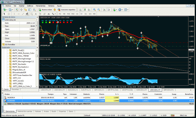The width and height of the screenshot is (196, 118).
Task: Select the horizontal line drawing tool
Action: click(19, 14)
